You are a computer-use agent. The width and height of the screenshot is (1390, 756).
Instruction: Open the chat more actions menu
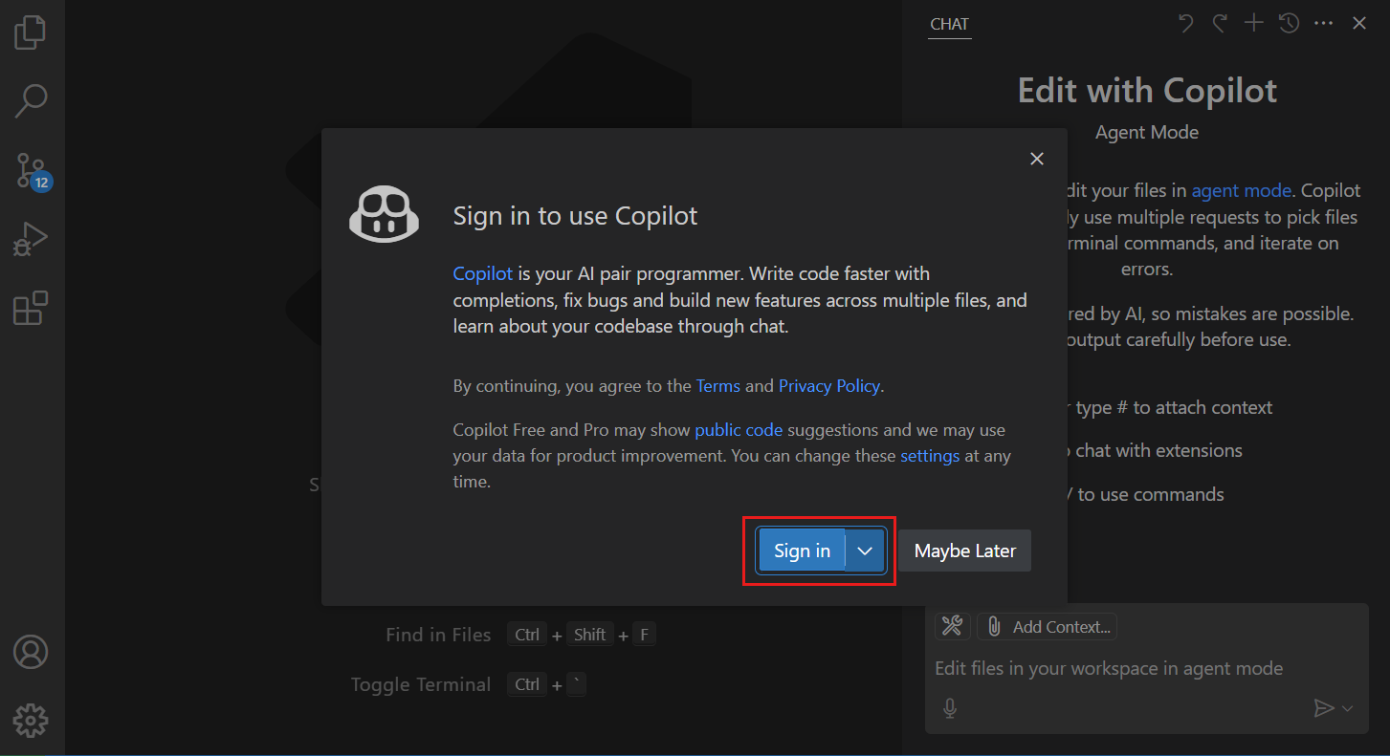pos(1324,22)
